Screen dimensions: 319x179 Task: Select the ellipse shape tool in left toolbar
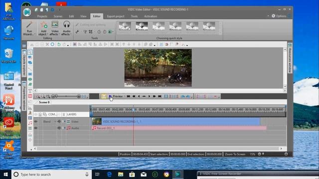pyautogui.click(x=30, y=79)
